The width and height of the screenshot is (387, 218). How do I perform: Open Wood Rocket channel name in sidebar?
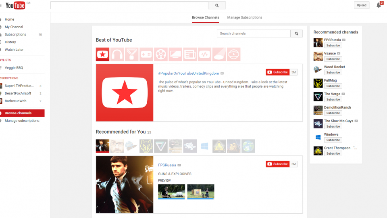click(x=335, y=67)
